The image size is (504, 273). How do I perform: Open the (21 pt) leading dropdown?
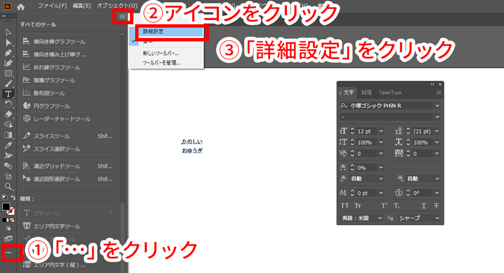coord(437,131)
